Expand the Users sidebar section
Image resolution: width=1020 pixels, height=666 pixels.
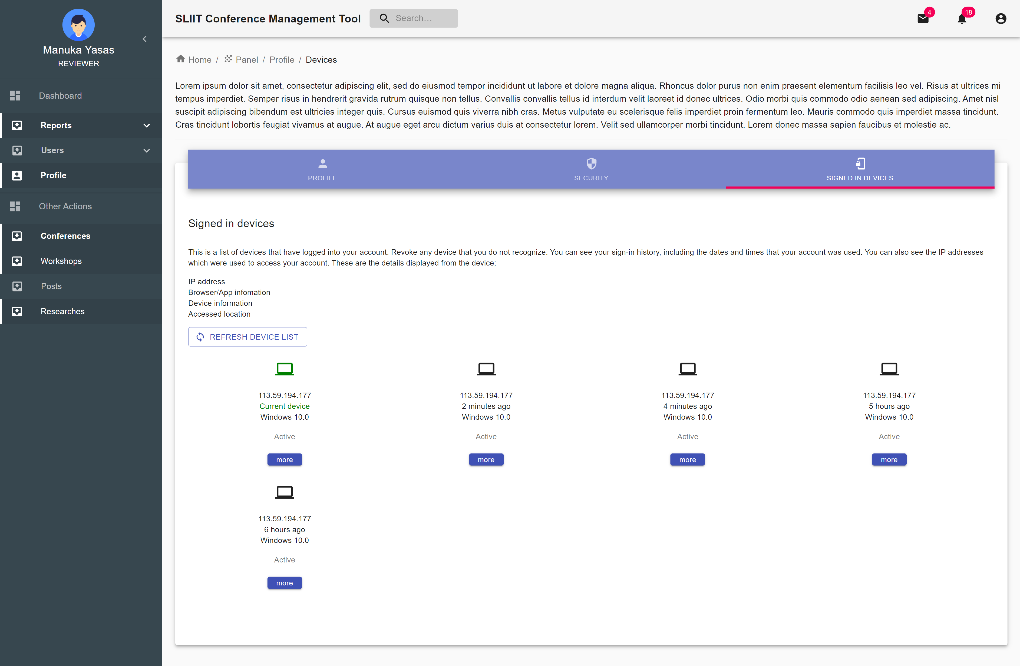(147, 150)
